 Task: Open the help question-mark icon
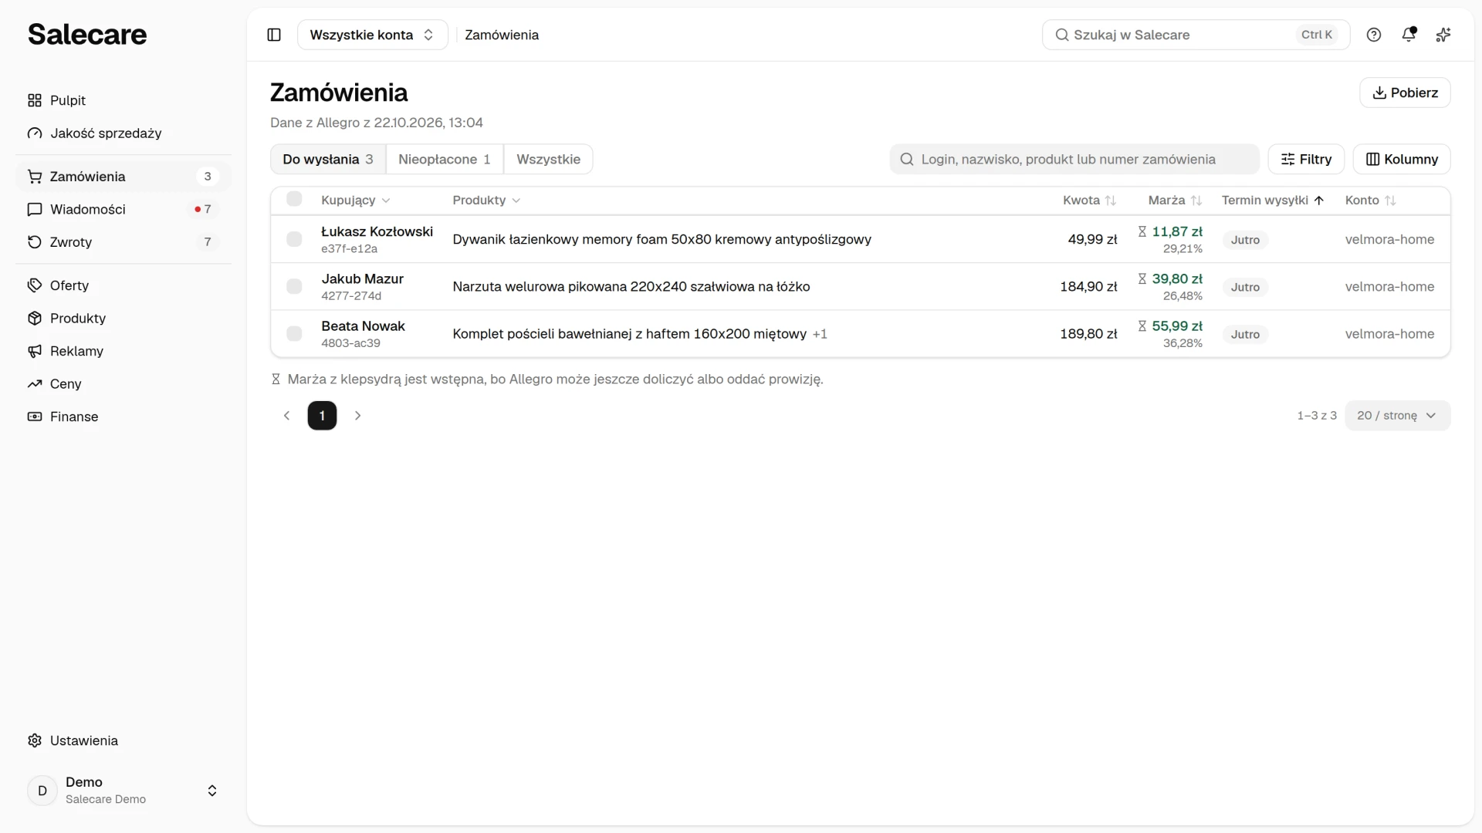point(1374,35)
